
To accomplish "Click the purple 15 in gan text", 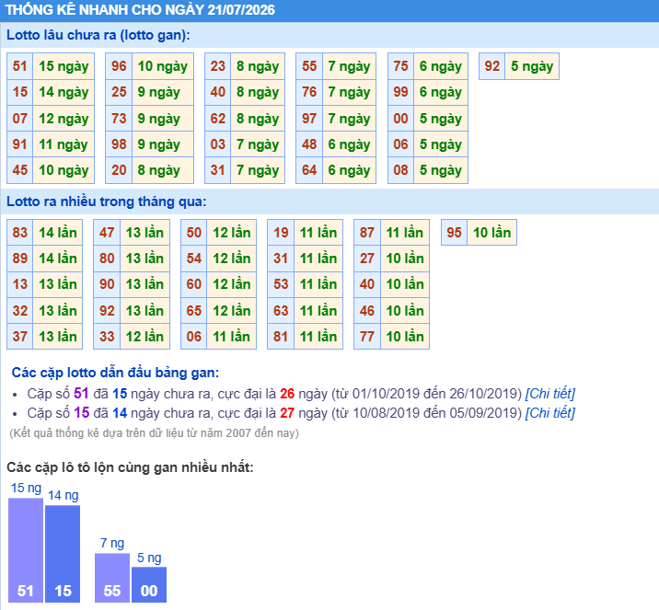I will click(82, 412).
